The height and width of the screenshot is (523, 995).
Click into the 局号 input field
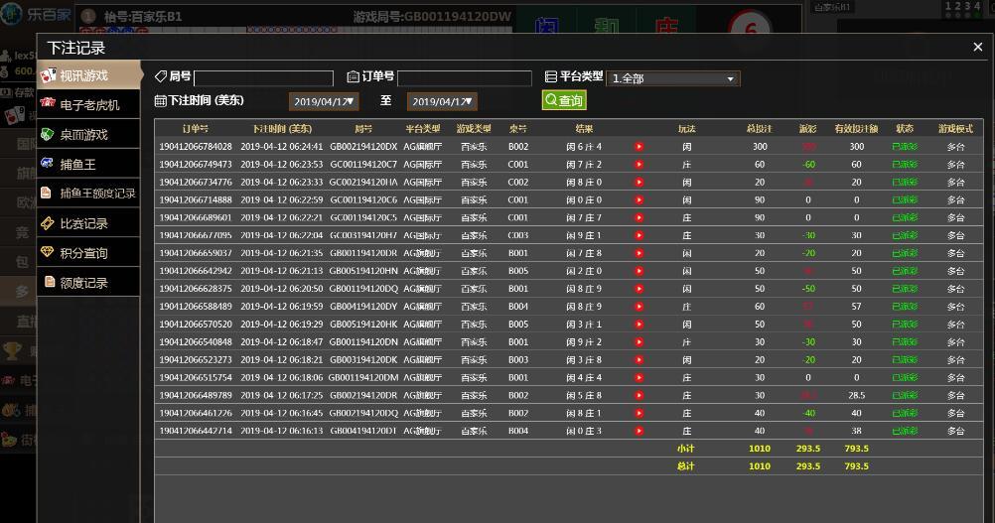point(263,78)
